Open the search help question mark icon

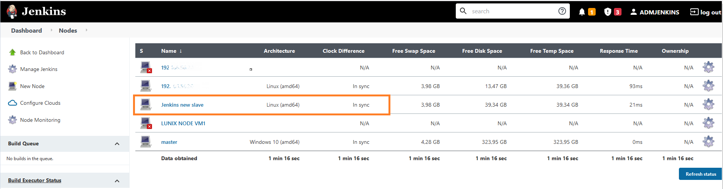(562, 11)
